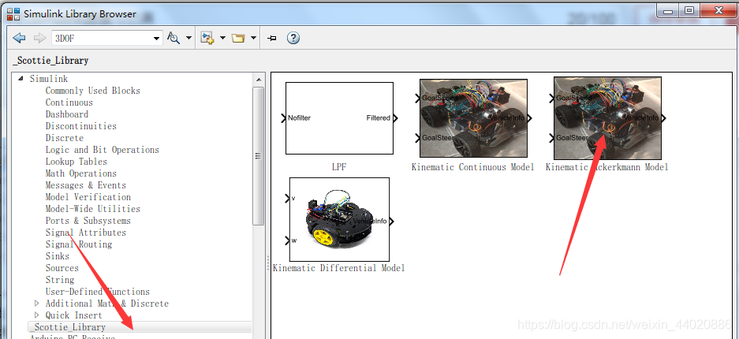
Task: Expand Additional Math & Discrete node
Action: point(37,303)
